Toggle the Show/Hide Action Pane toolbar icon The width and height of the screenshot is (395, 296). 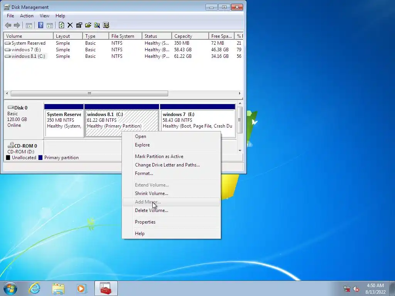[50, 25]
